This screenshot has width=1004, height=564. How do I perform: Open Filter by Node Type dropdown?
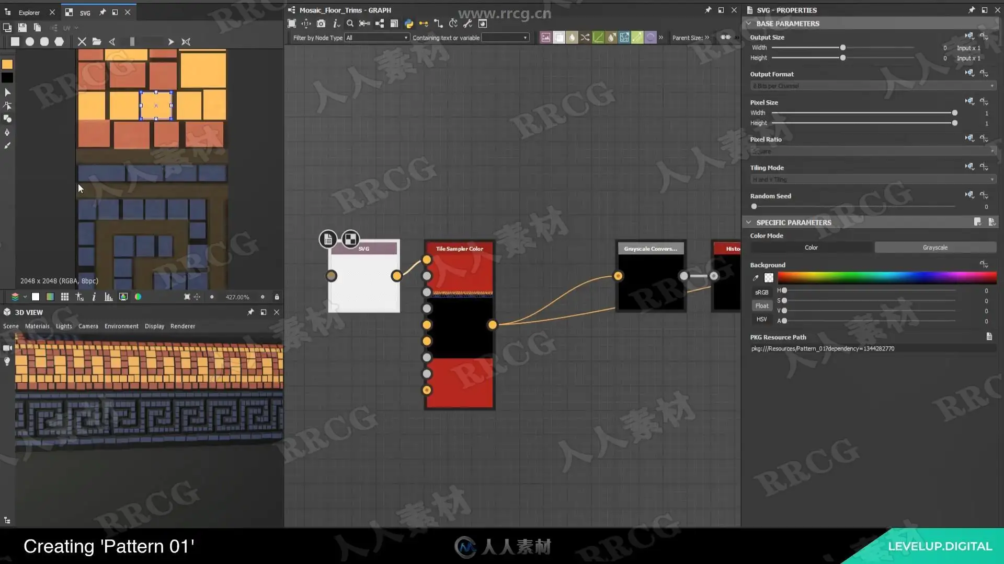pos(376,38)
